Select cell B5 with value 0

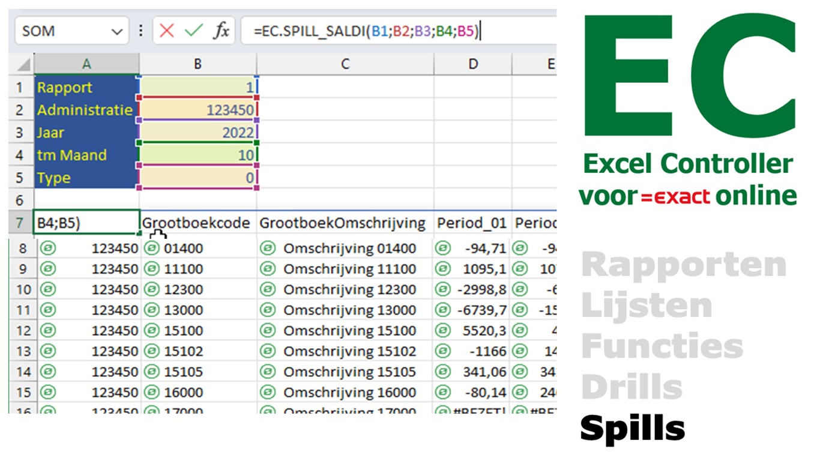197,178
